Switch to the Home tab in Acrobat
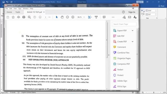This screenshot has width=167, height=94. (x=9, y=12)
